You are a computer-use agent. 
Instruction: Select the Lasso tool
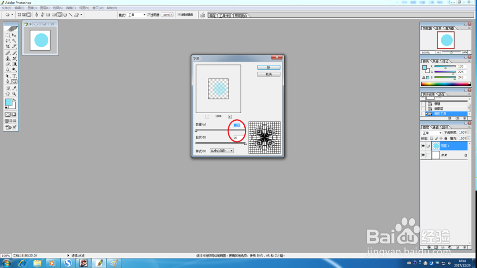[x=8, y=41]
